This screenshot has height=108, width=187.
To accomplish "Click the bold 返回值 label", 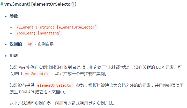I will (16, 44).
